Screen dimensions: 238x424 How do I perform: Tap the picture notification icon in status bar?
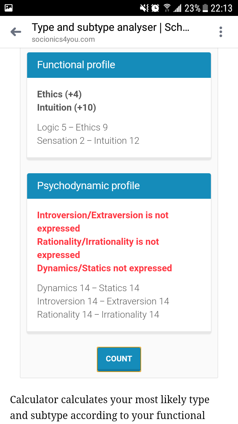[x=8, y=8]
